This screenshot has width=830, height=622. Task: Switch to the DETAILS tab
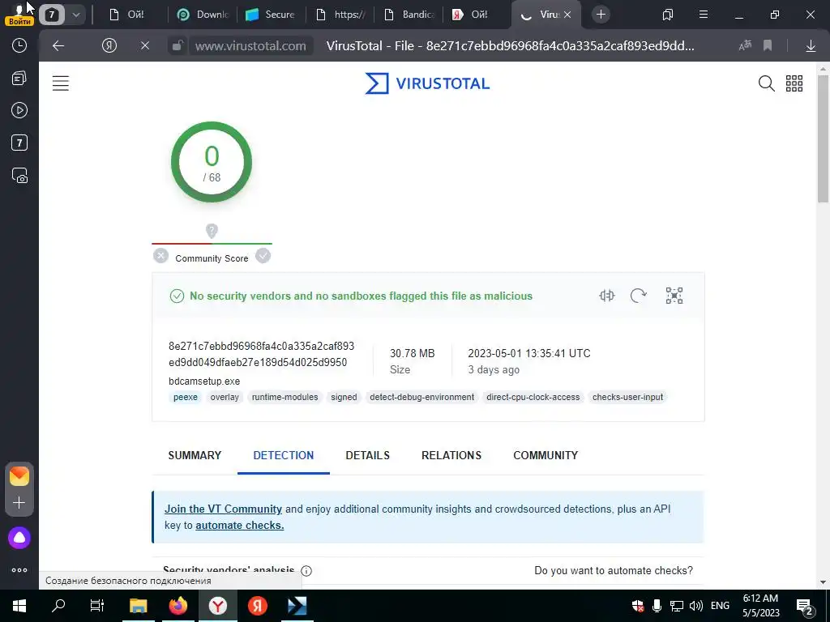click(x=367, y=455)
